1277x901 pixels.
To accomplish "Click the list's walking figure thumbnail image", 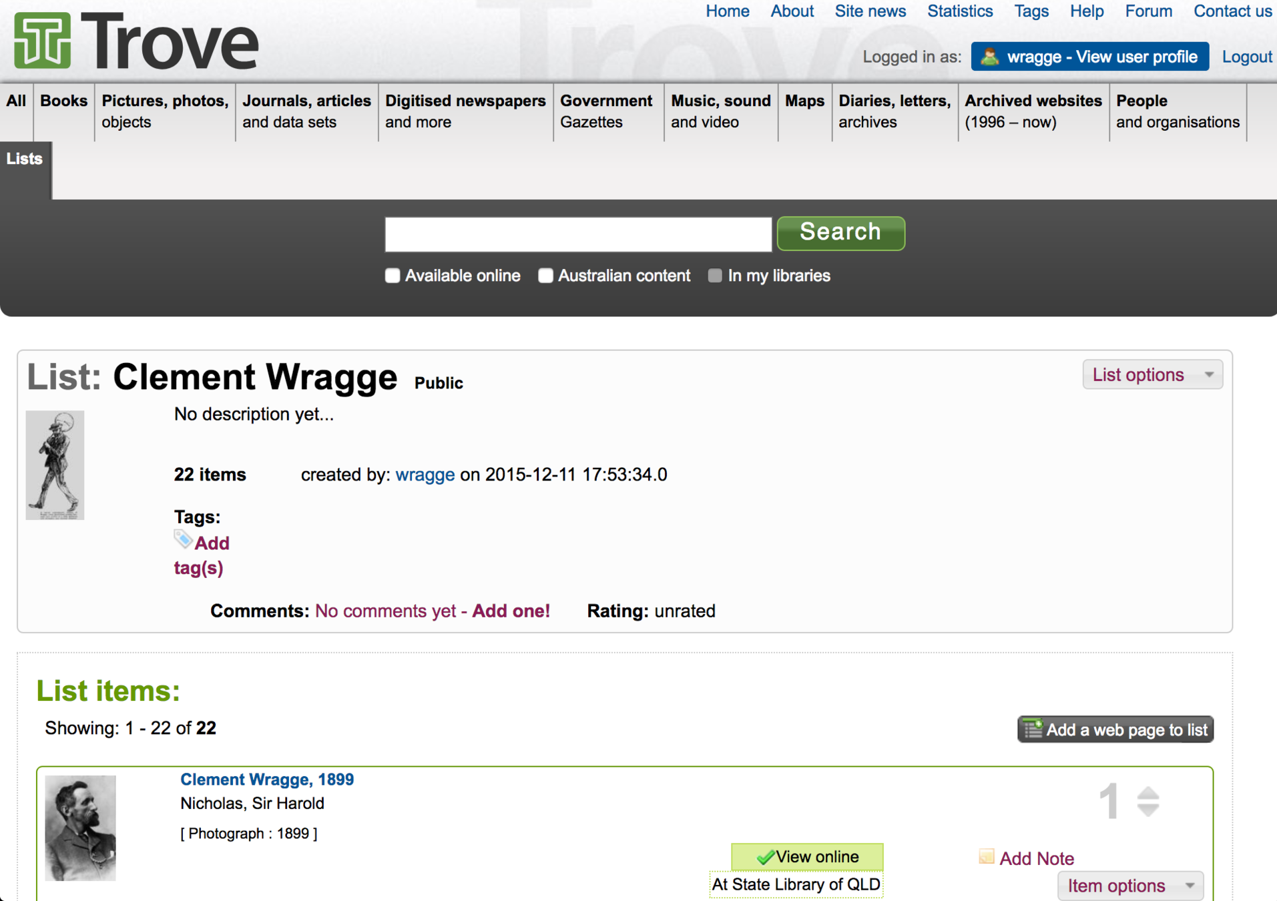I will click(55, 465).
